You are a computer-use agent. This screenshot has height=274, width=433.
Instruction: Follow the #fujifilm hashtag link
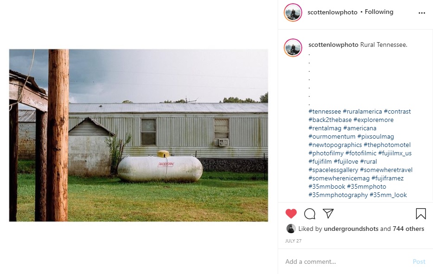(320, 161)
